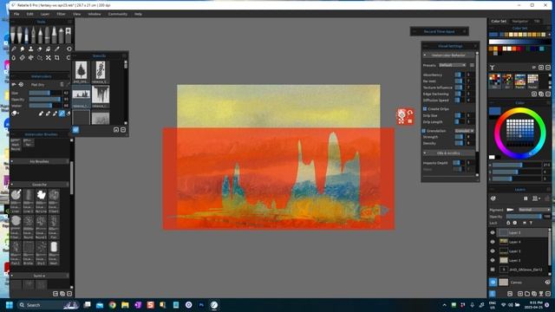Image resolution: width=555 pixels, height=312 pixels.
Task: Add a new brush preset at panel bottom
Action: 55,294
